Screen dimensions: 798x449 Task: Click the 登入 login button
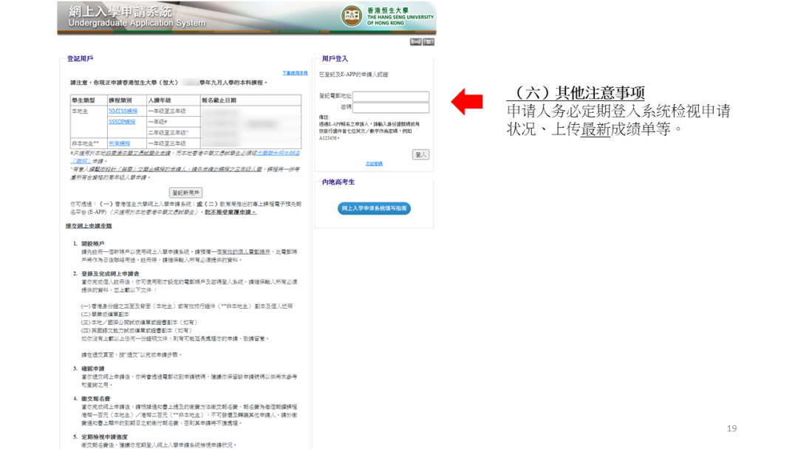pos(420,154)
